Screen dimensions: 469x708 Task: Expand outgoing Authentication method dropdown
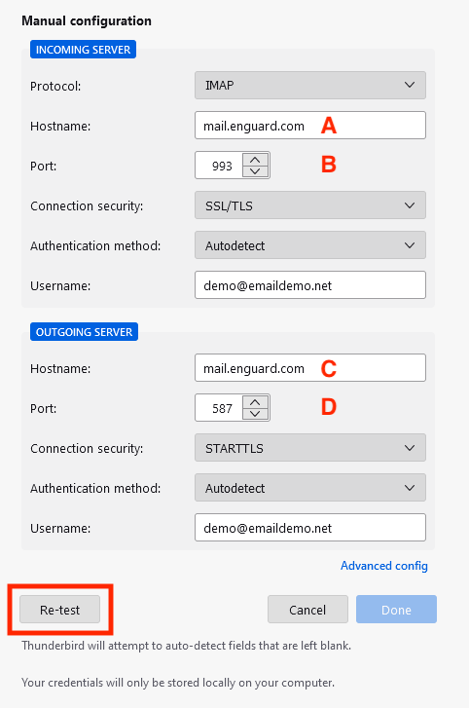click(310, 488)
